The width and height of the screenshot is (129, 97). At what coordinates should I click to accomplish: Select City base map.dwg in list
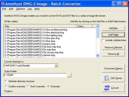(x=33, y=47)
